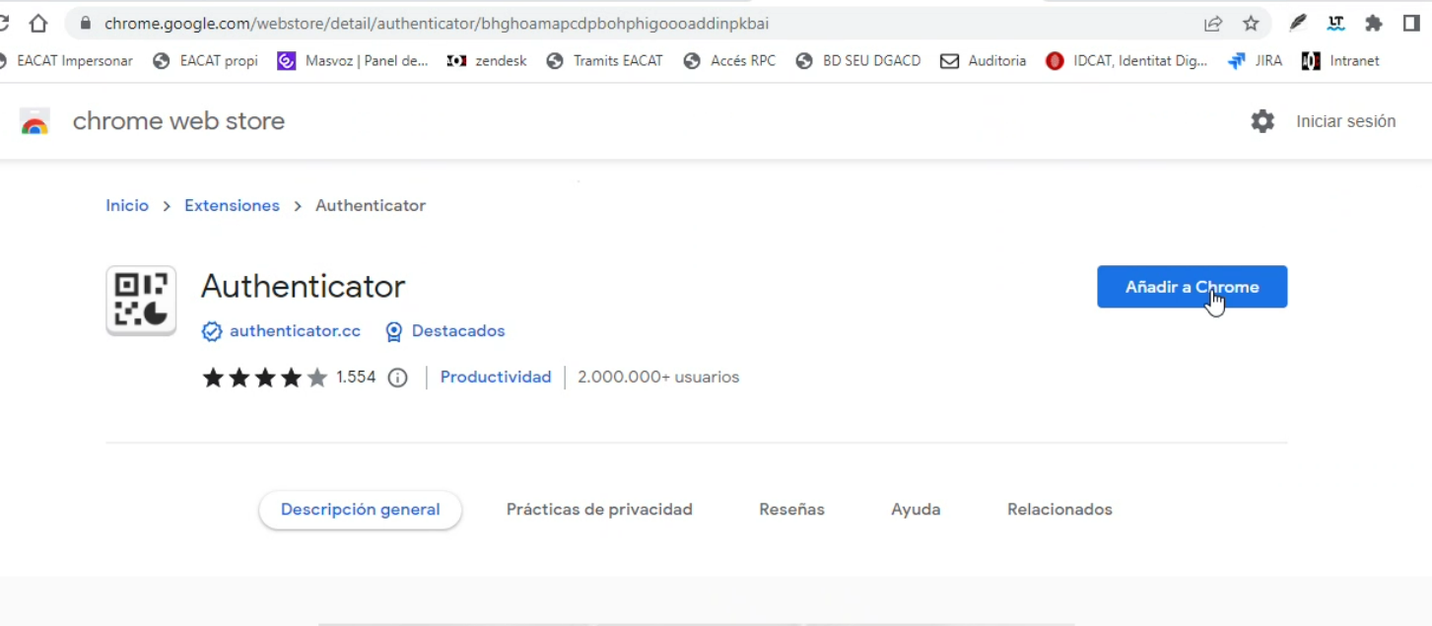Switch to the Ayuda tab
1432x626 pixels.
click(916, 510)
